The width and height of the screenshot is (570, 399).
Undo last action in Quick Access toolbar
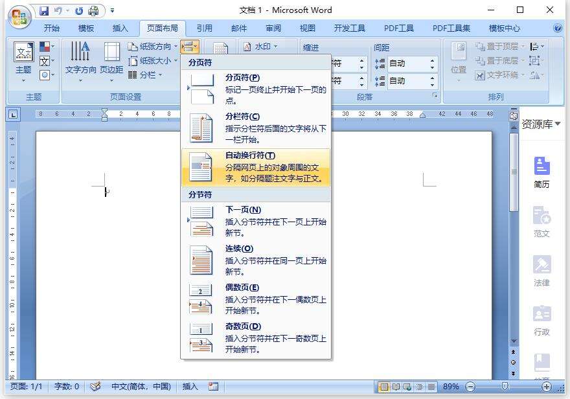(58, 11)
